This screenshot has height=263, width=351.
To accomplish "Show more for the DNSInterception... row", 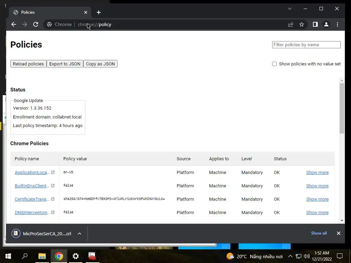I will [317, 212].
